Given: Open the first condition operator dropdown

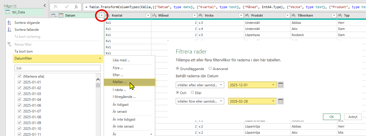Looking at the screenshot, I should pyautogui.click(x=200, y=85).
